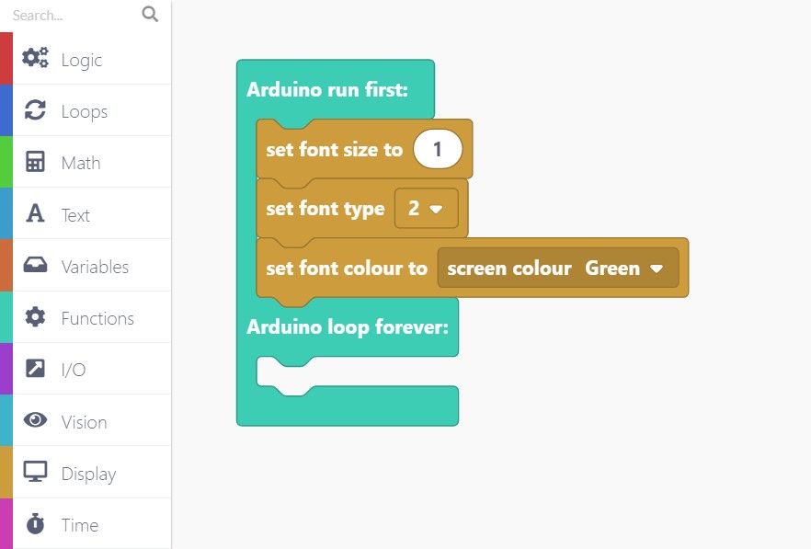Click the Logic gears icon
This screenshot has height=549, width=811.
click(35, 57)
